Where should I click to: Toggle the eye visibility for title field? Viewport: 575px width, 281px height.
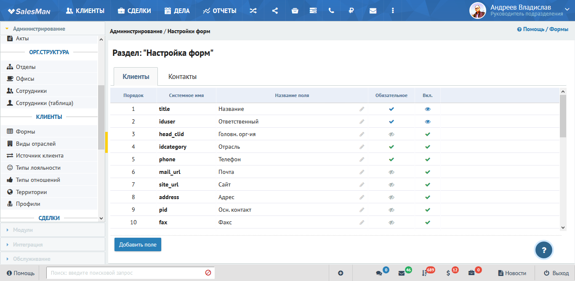428,109
